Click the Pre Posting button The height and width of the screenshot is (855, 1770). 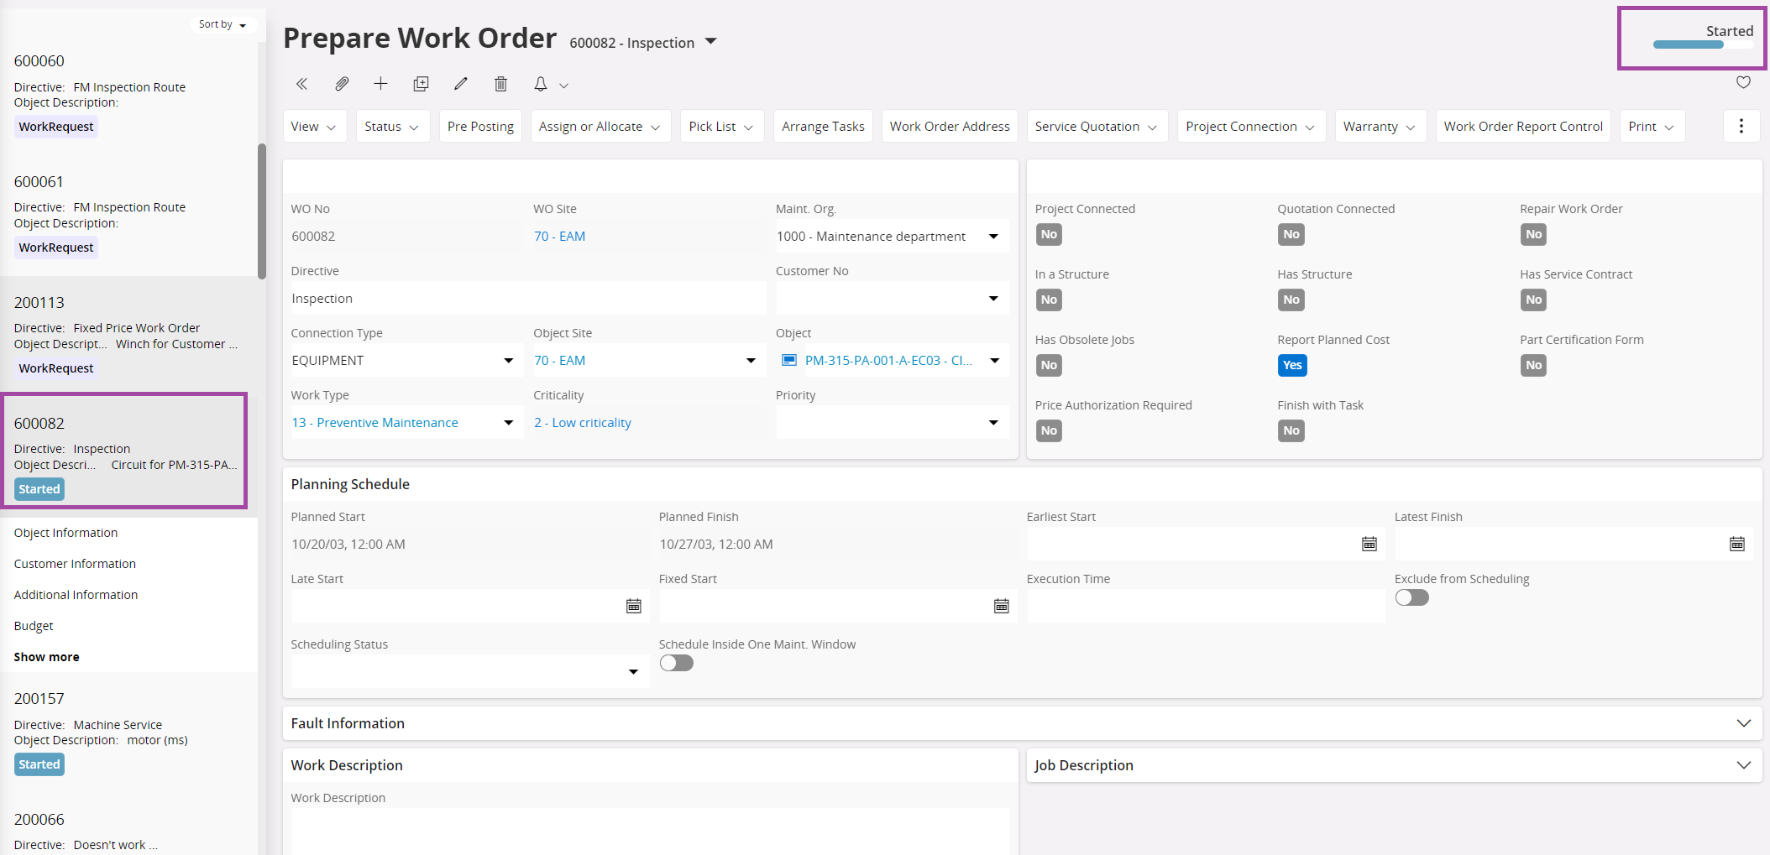click(480, 127)
